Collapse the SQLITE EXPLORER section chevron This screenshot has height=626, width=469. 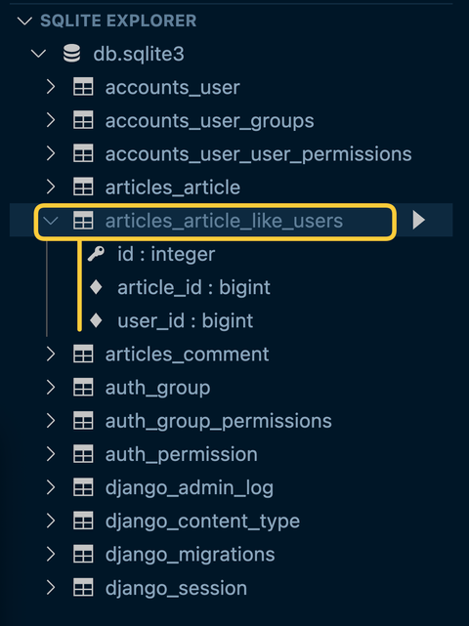click(24, 21)
